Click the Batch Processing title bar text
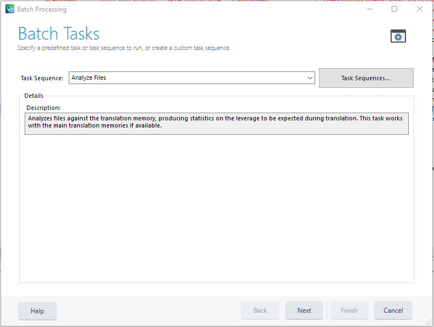 (x=42, y=9)
